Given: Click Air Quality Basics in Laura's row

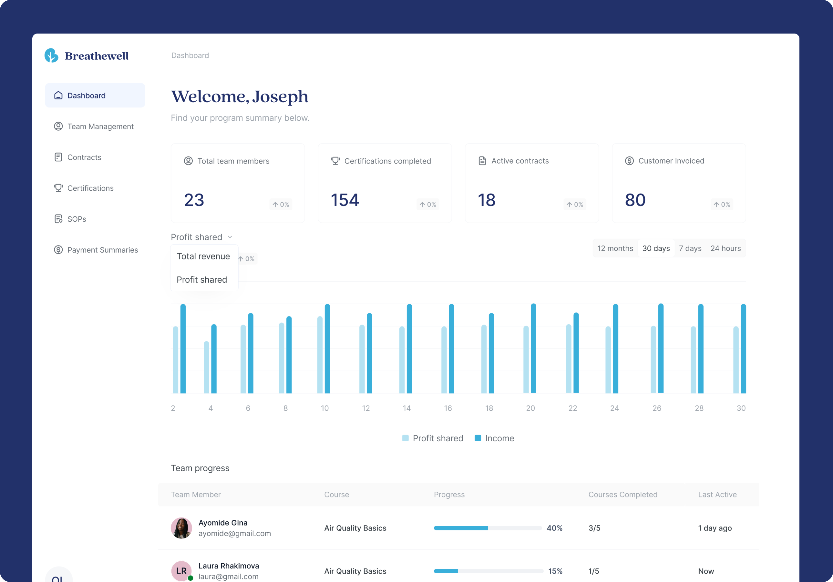Looking at the screenshot, I should pyautogui.click(x=355, y=571).
